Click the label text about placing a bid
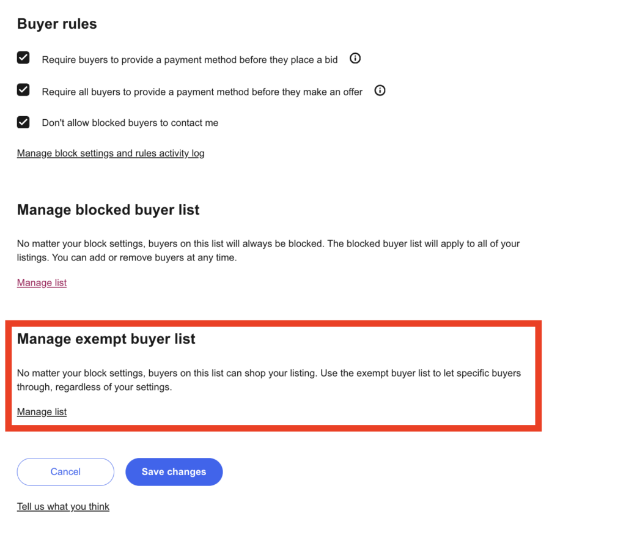626x538 pixels. (190, 60)
